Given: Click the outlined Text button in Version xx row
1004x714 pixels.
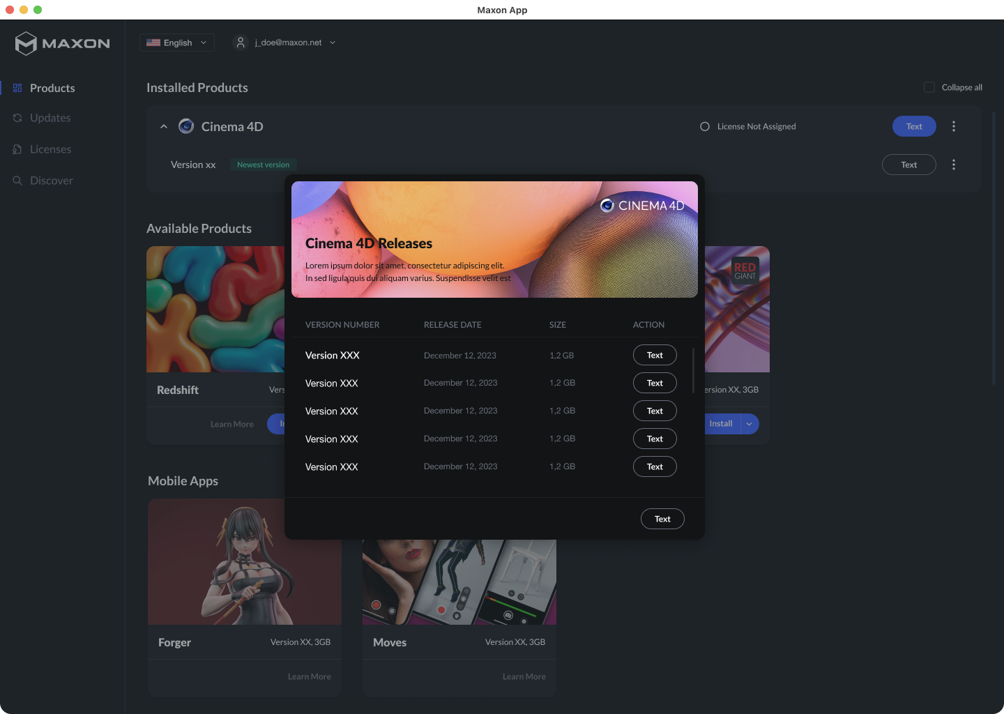Looking at the screenshot, I should click(x=909, y=165).
